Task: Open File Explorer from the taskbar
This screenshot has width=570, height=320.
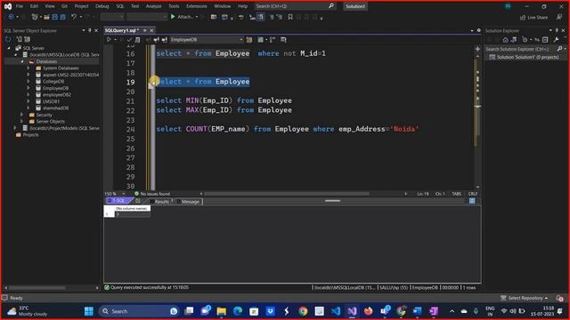Action: click(222, 311)
